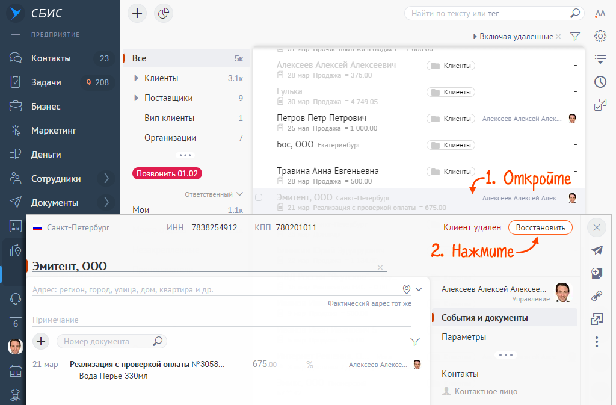Image resolution: width=616 pixels, height=405 pixels.
Task: Click the Номер документа search field
Action: tap(107, 341)
